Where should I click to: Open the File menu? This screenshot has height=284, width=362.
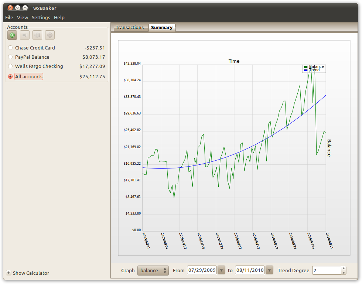(9, 17)
